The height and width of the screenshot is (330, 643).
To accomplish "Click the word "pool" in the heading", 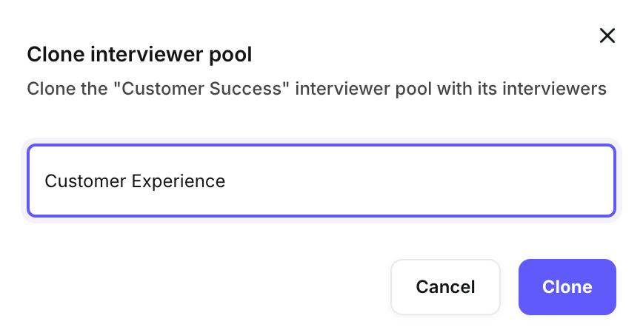I will point(233,55).
